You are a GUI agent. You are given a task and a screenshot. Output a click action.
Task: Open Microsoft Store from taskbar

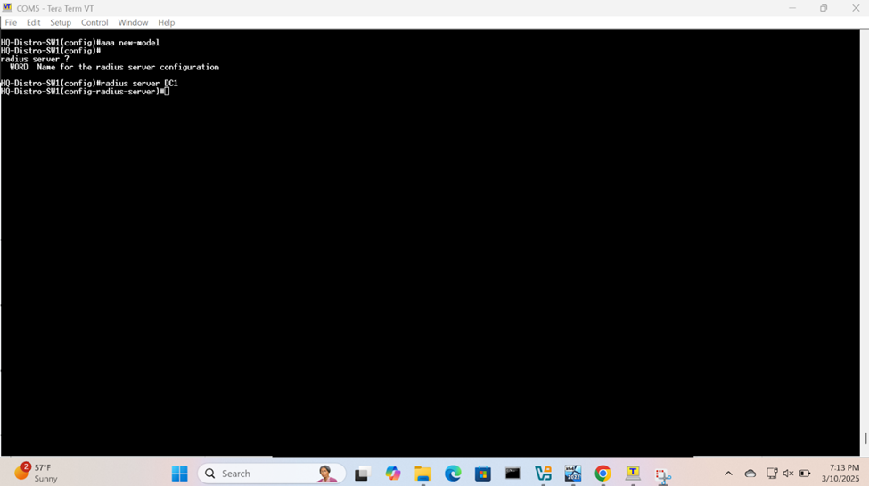pyautogui.click(x=483, y=474)
